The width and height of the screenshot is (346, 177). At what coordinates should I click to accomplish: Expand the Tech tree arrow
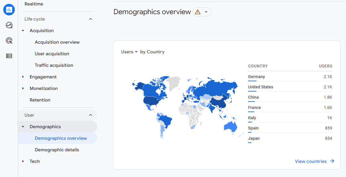[23, 161]
